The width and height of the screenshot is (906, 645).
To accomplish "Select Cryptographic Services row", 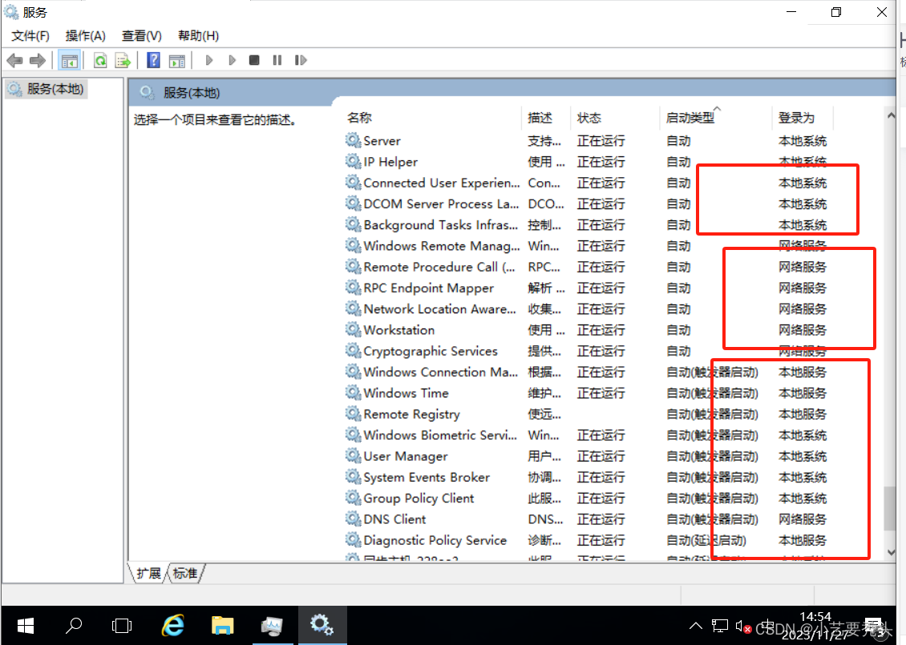I will 586,351.
